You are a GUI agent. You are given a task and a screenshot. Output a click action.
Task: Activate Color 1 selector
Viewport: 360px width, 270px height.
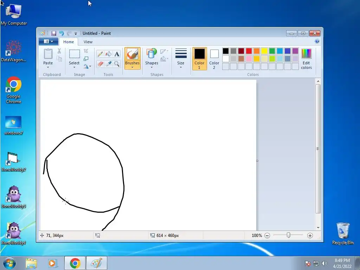coord(200,59)
